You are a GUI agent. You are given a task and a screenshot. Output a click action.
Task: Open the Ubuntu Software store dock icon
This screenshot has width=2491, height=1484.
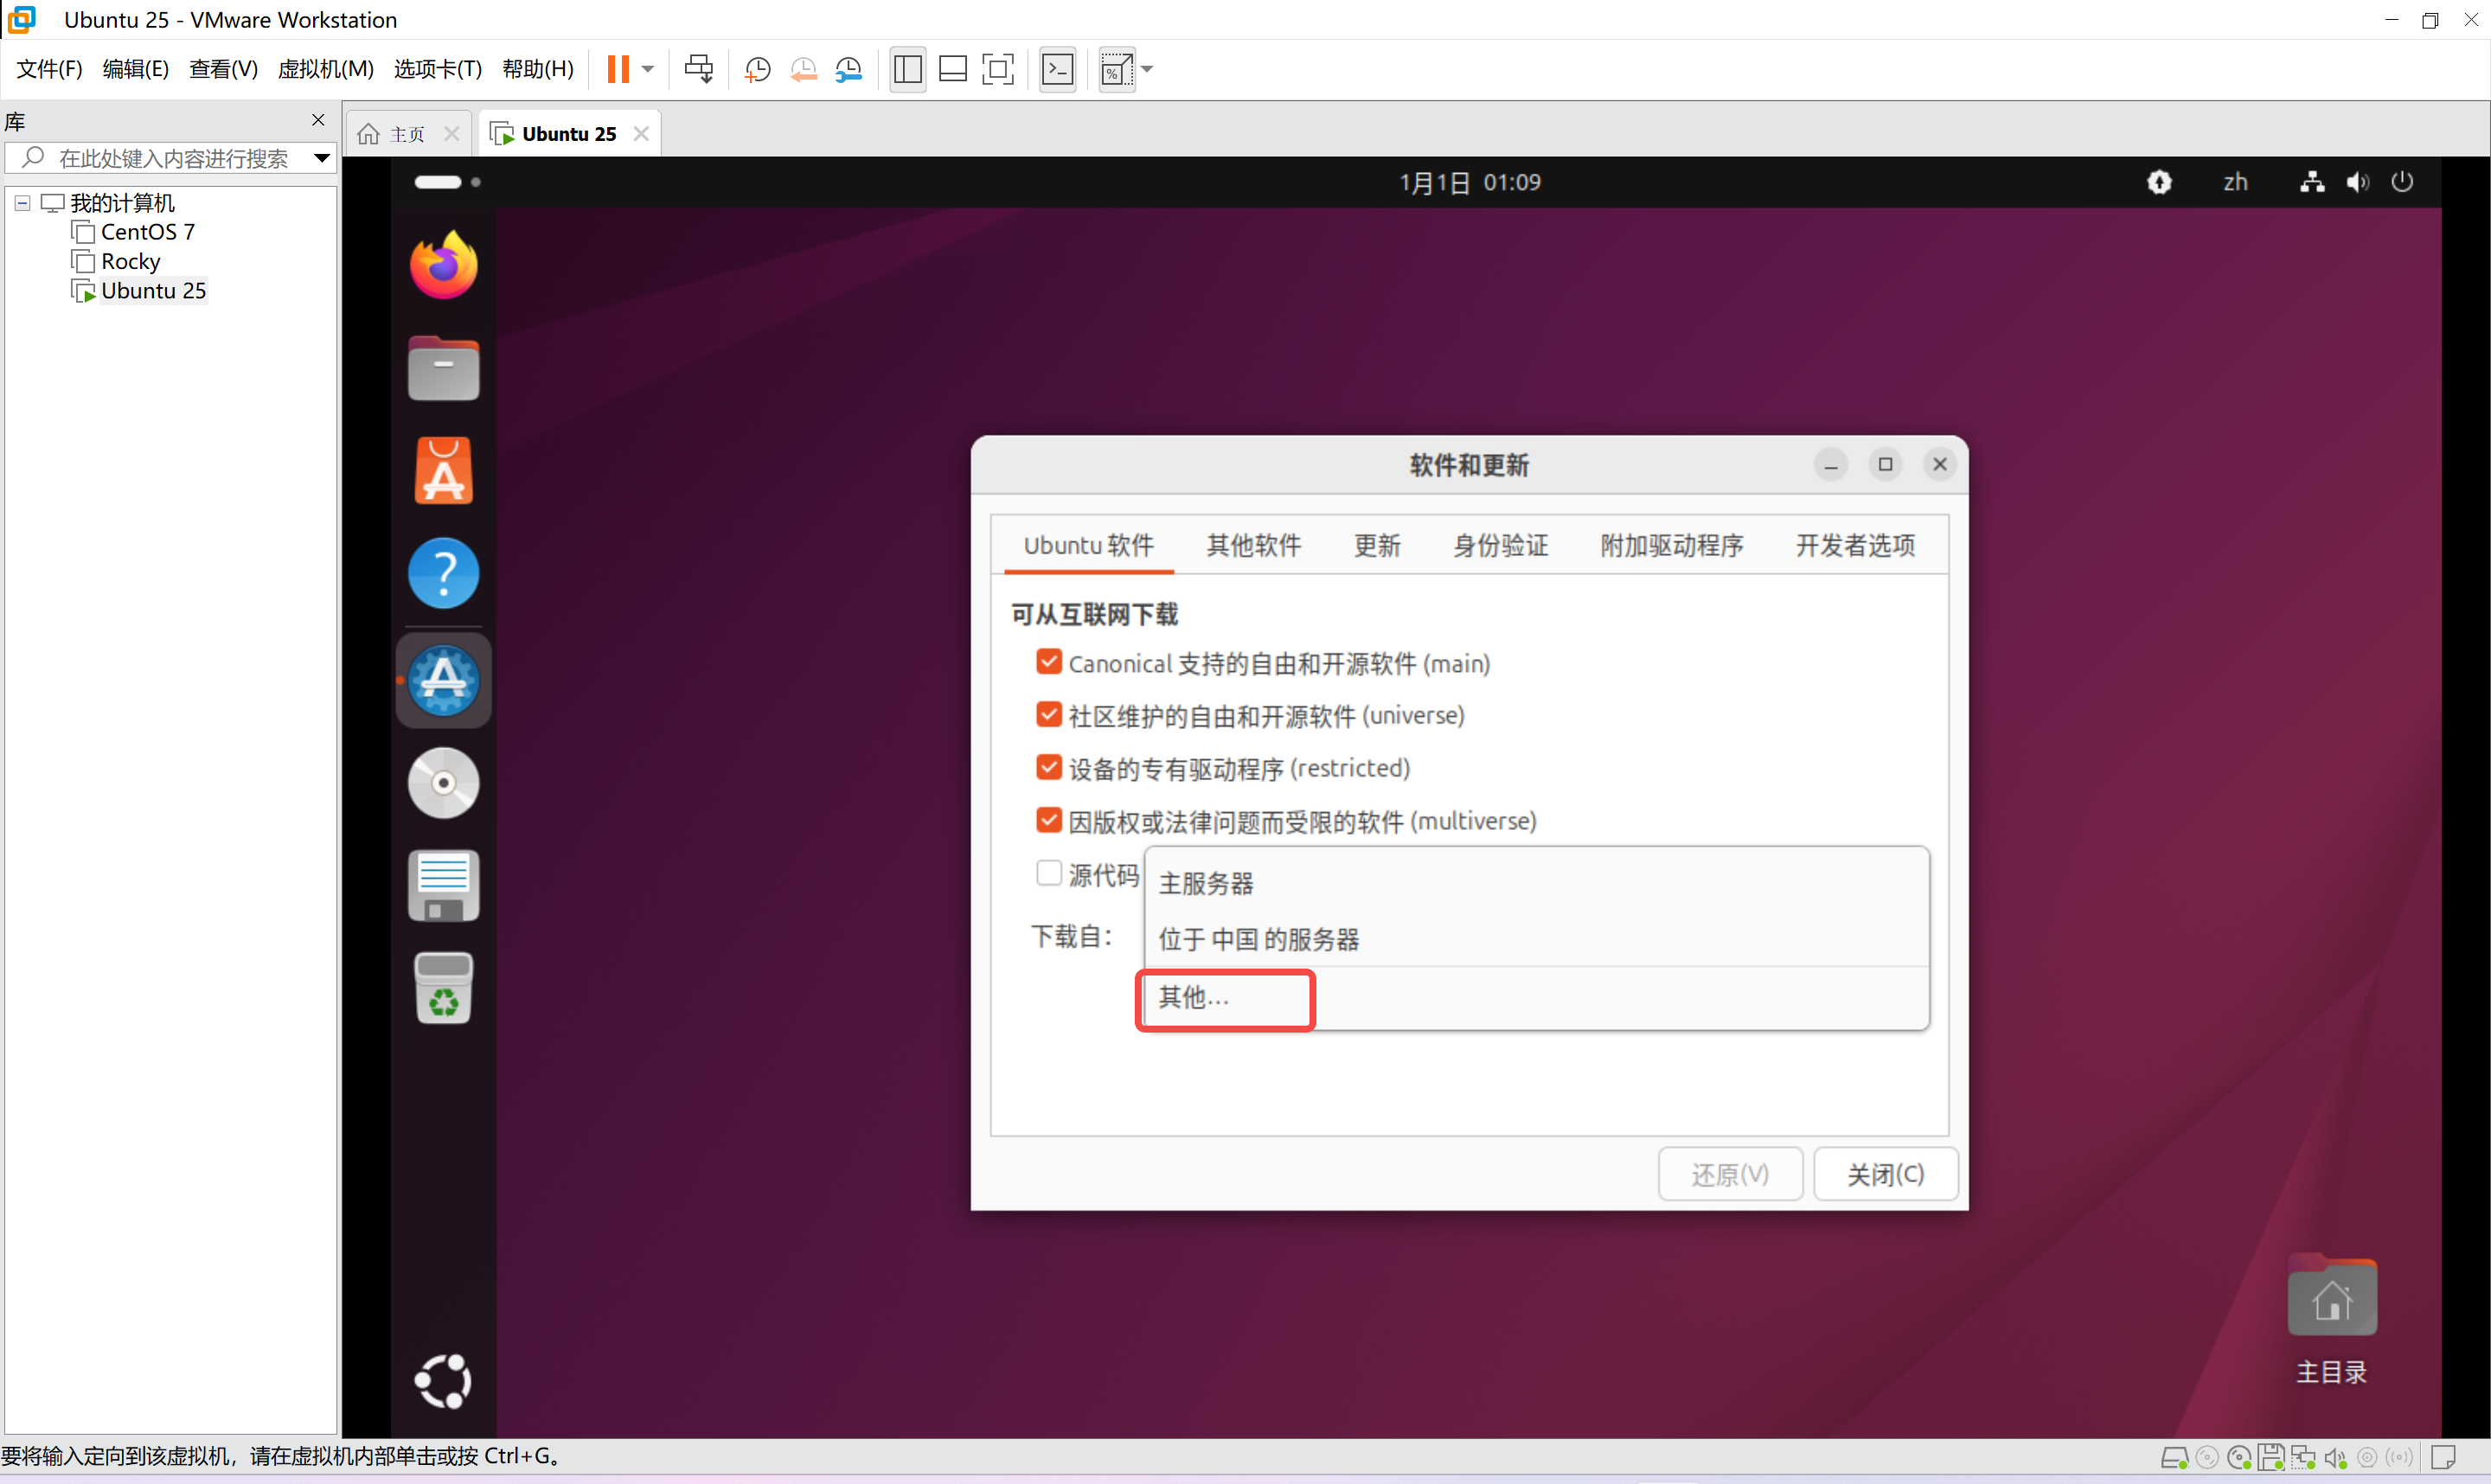[x=443, y=471]
